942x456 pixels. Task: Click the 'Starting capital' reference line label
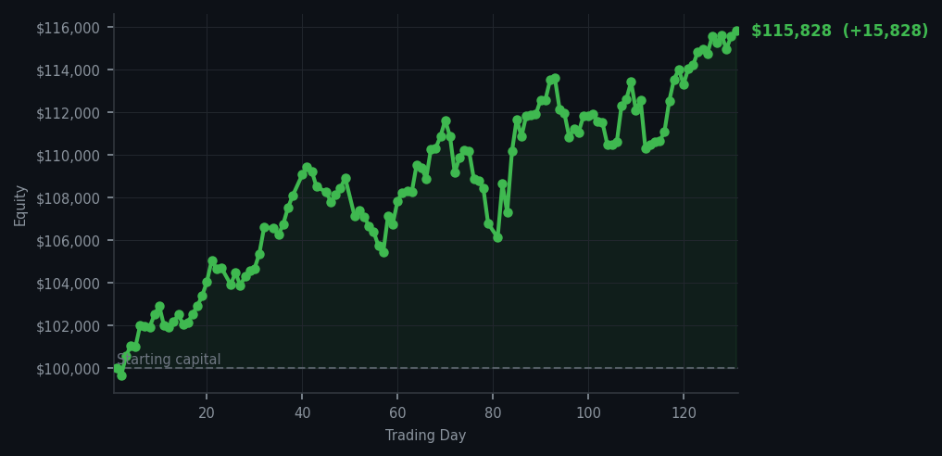tap(169, 360)
